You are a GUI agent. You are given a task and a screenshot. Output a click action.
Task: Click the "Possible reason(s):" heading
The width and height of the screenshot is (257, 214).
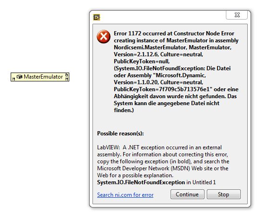point(120,133)
